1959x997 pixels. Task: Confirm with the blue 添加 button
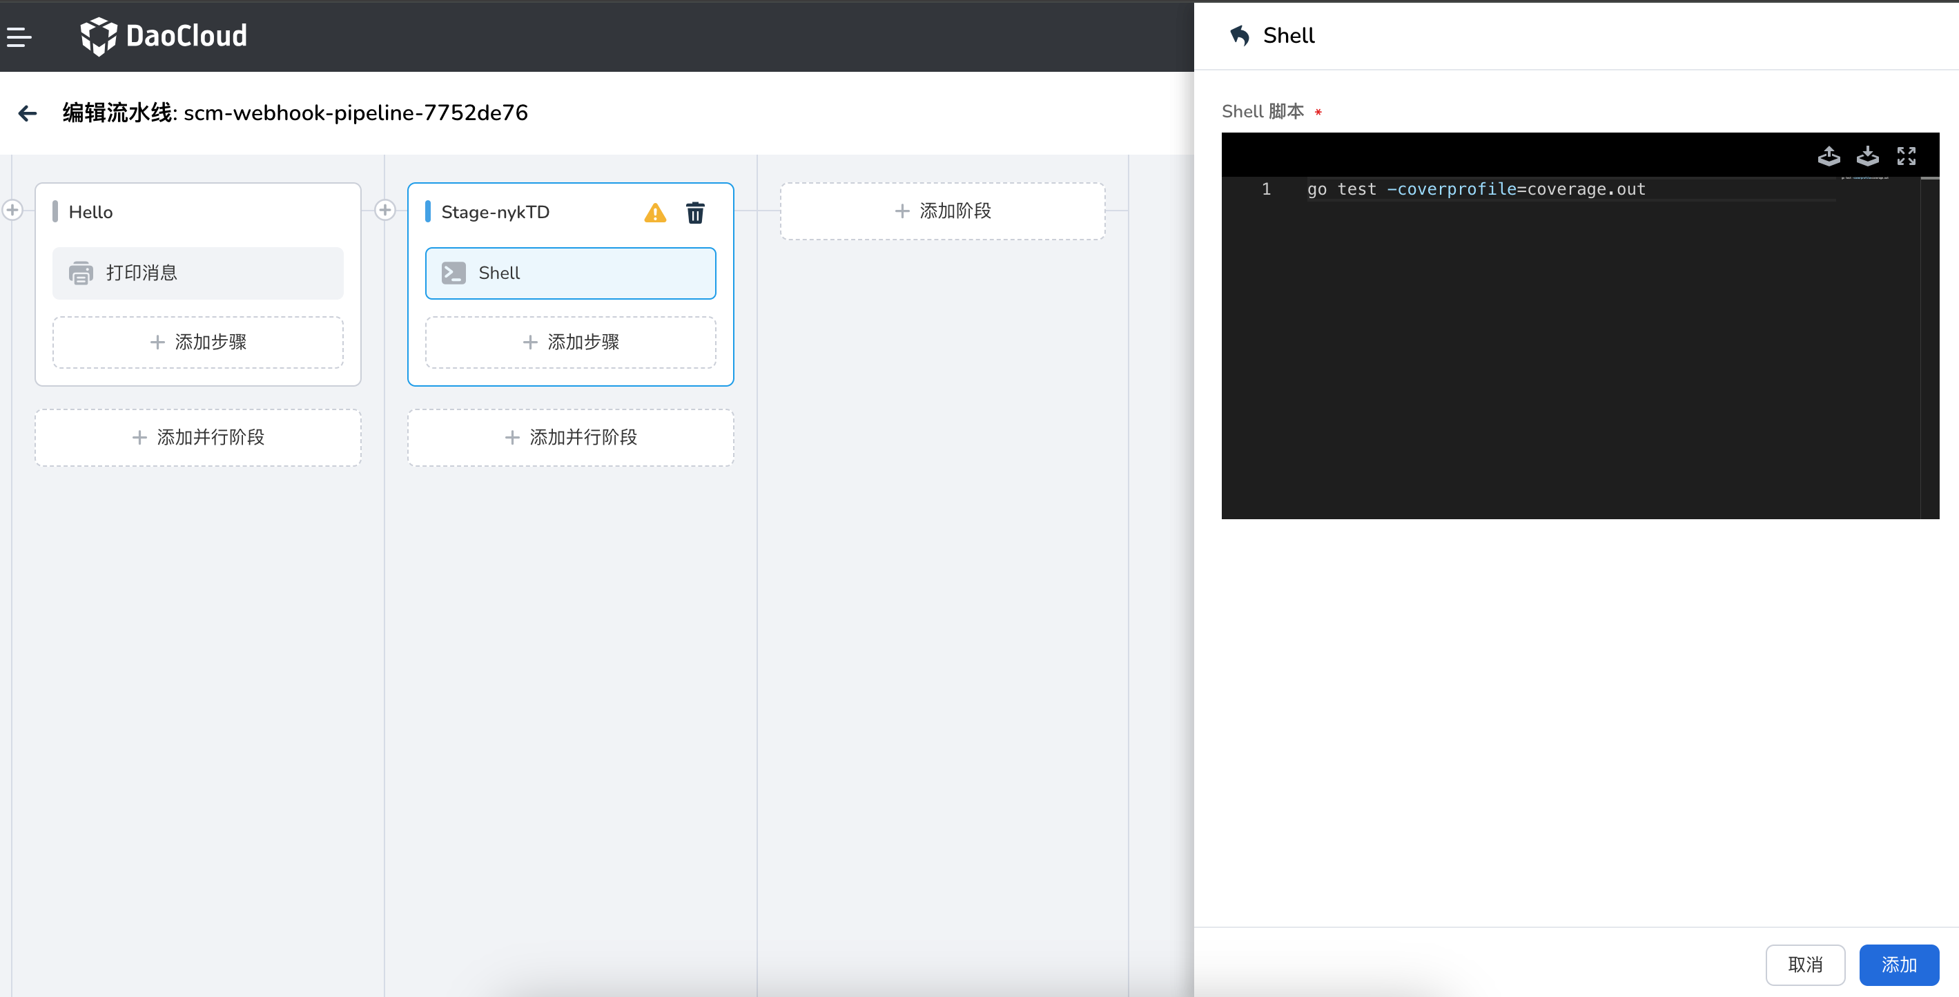(1898, 965)
